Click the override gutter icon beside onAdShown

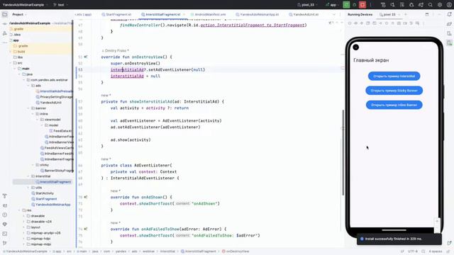pos(86,197)
